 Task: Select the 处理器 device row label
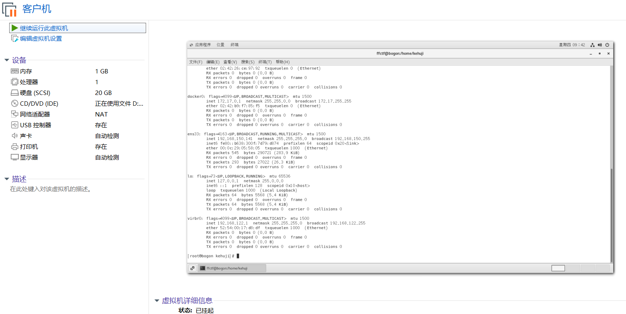(x=29, y=82)
